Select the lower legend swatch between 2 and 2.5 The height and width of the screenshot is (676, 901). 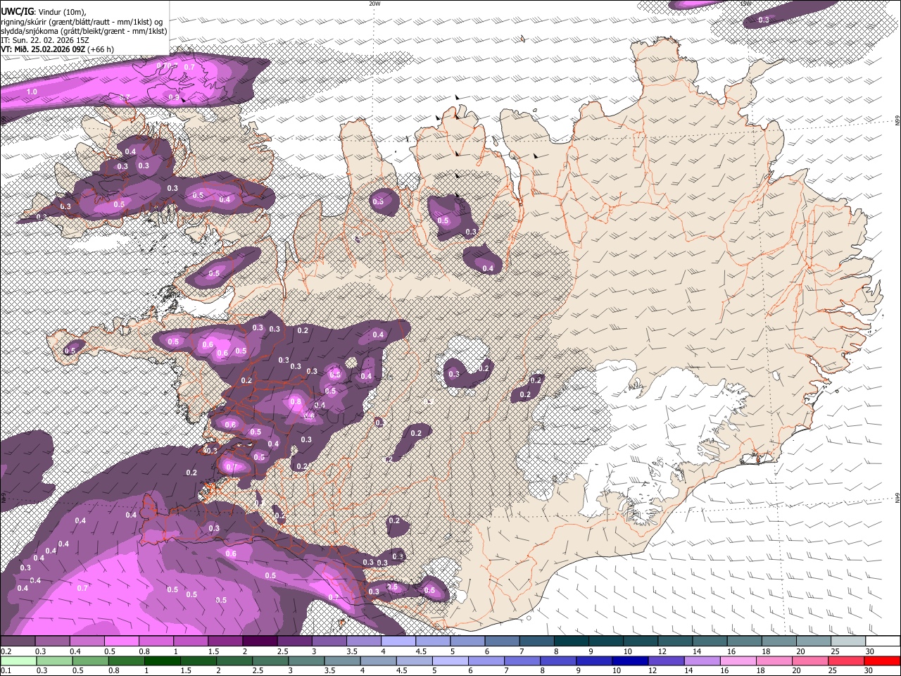234,661
